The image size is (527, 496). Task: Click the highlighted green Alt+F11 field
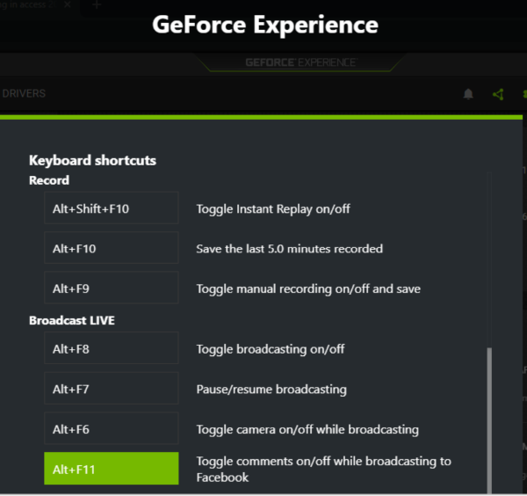(112, 469)
